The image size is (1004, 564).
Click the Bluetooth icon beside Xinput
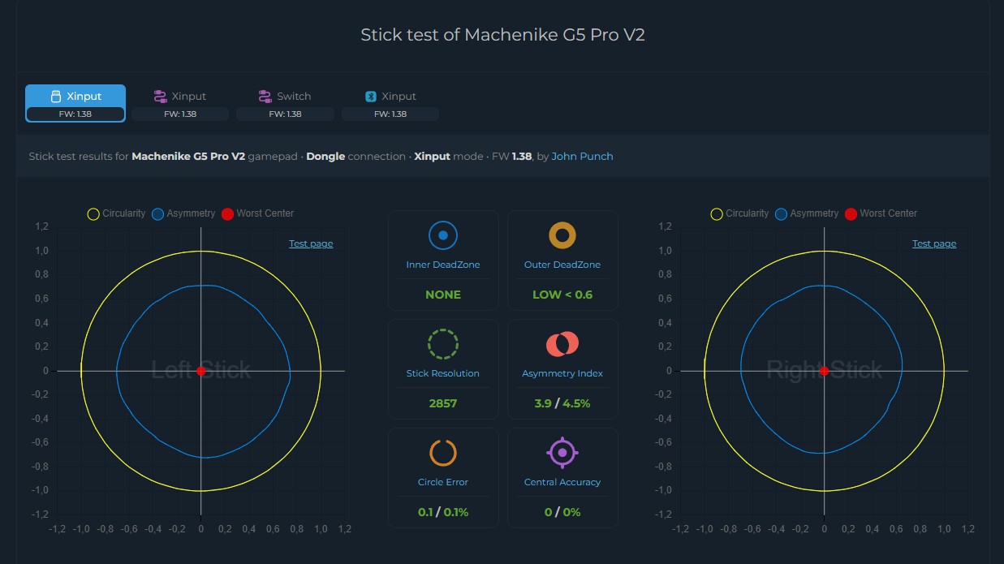[x=370, y=96]
